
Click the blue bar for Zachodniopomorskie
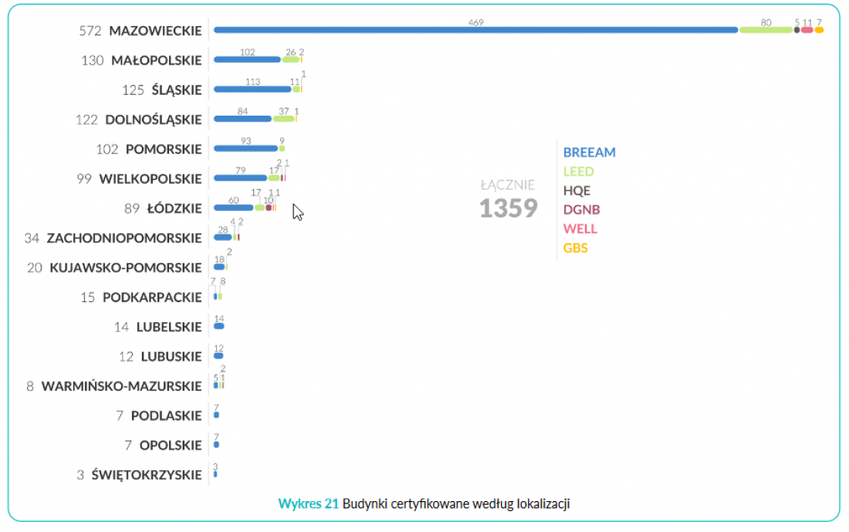click(x=223, y=237)
